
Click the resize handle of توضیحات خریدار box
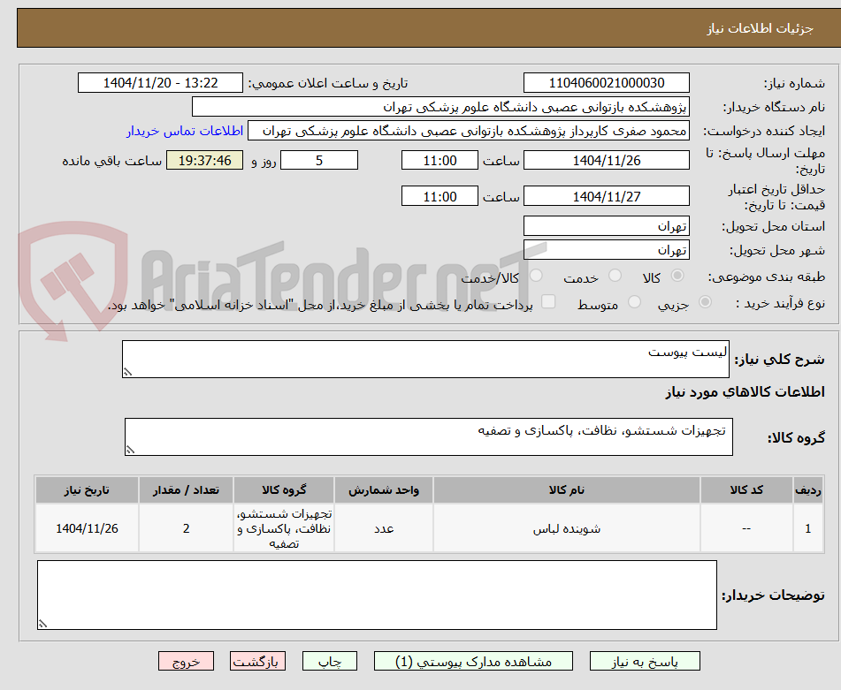(42, 624)
